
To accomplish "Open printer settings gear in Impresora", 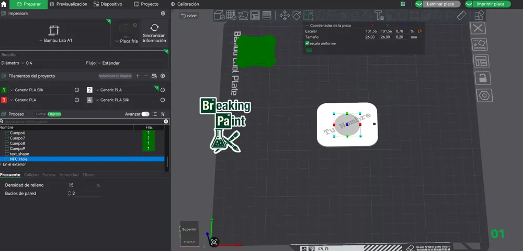I will coord(163,14).
